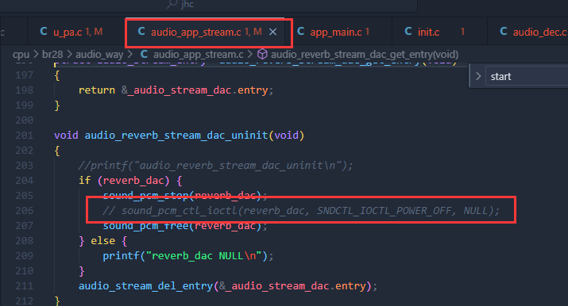
Task: Click the C file icon on app_main.c tab
Action: [x=300, y=32]
